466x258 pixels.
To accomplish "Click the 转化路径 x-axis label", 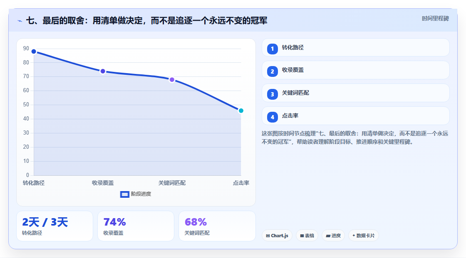I will (x=34, y=183).
